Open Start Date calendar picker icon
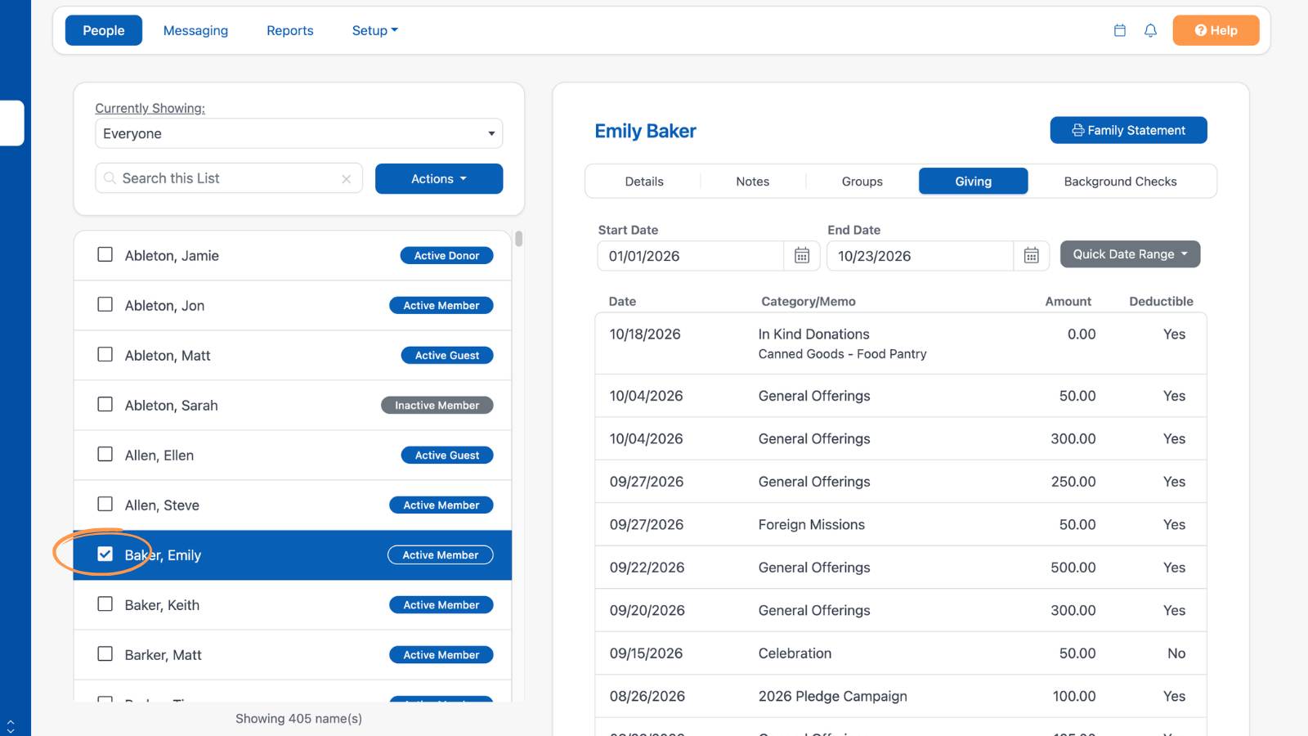This screenshot has width=1308, height=736. tap(802, 256)
